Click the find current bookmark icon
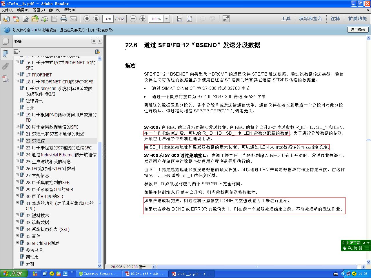This screenshot has width=371, height=278. click(x=98, y=52)
